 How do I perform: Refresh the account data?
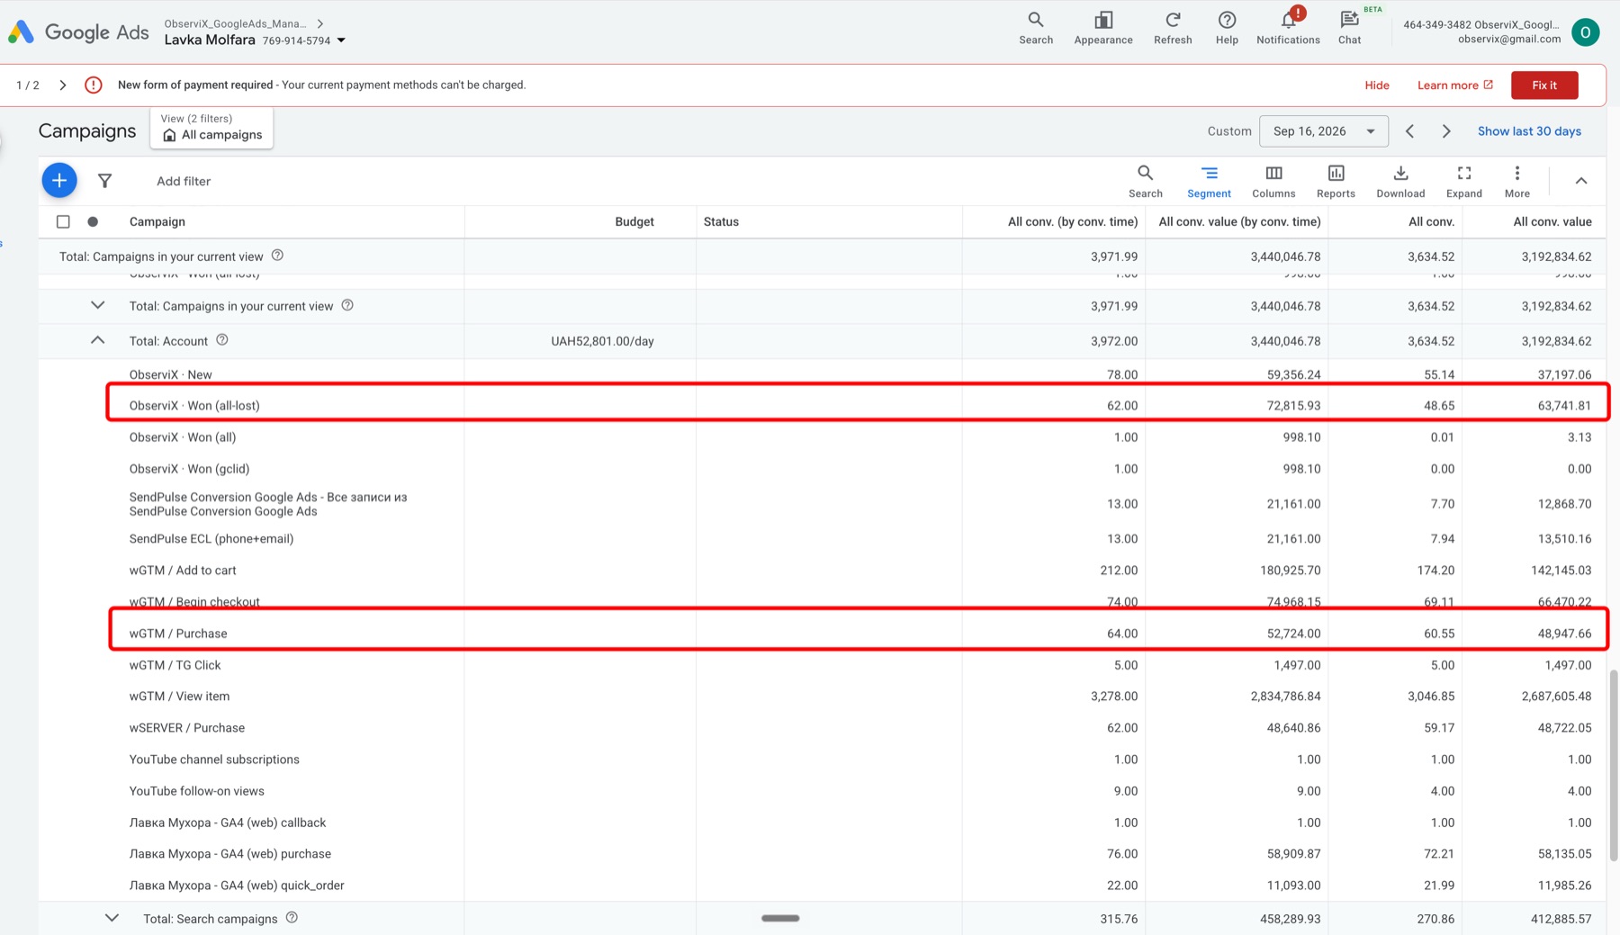pyautogui.click(x=1173, y=28)
